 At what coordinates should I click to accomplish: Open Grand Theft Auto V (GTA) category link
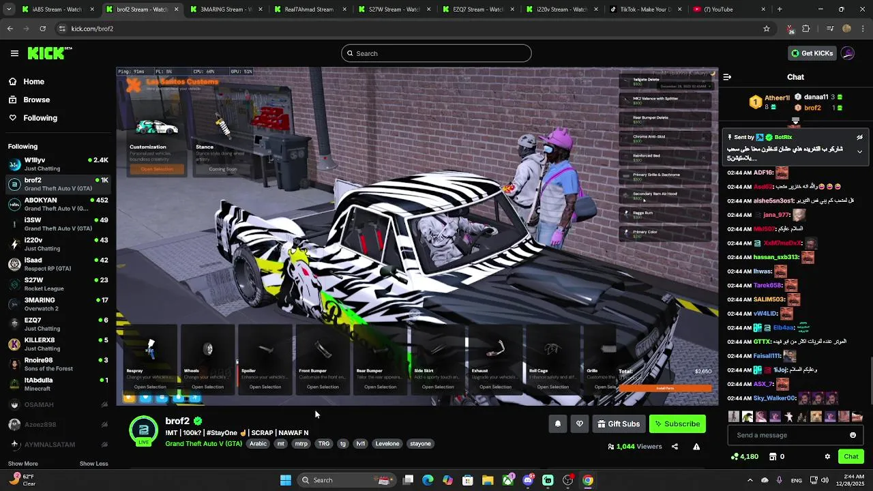(x=203, y=444)
